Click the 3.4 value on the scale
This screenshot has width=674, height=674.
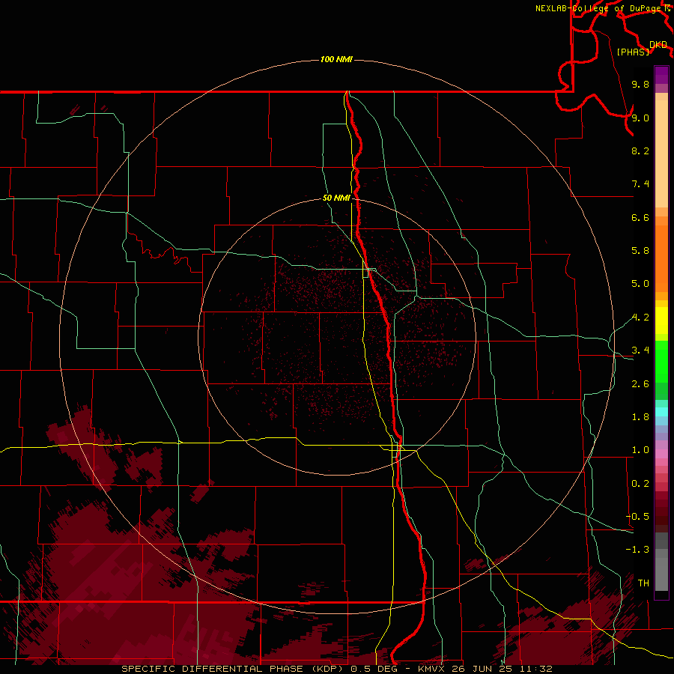(640, 350)
